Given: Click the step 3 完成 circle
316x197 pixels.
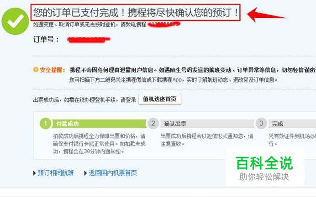Looking at the screenshot, I should (261, 123).
